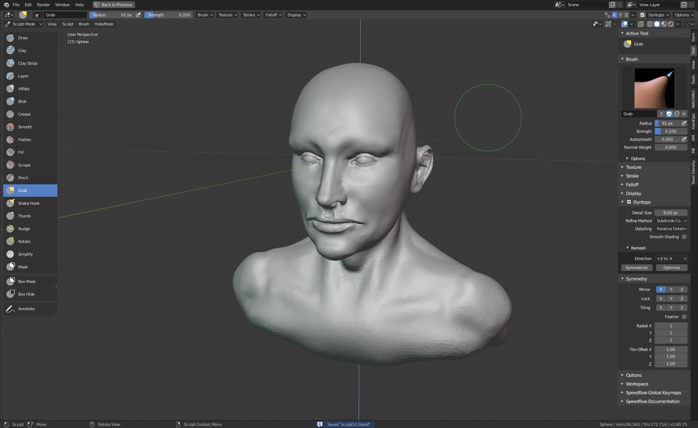Enable Smooth Shading checkbox in Dyntopo
Image resolution: width=698 pixels, height=428 pixels.
pos(684,237)
